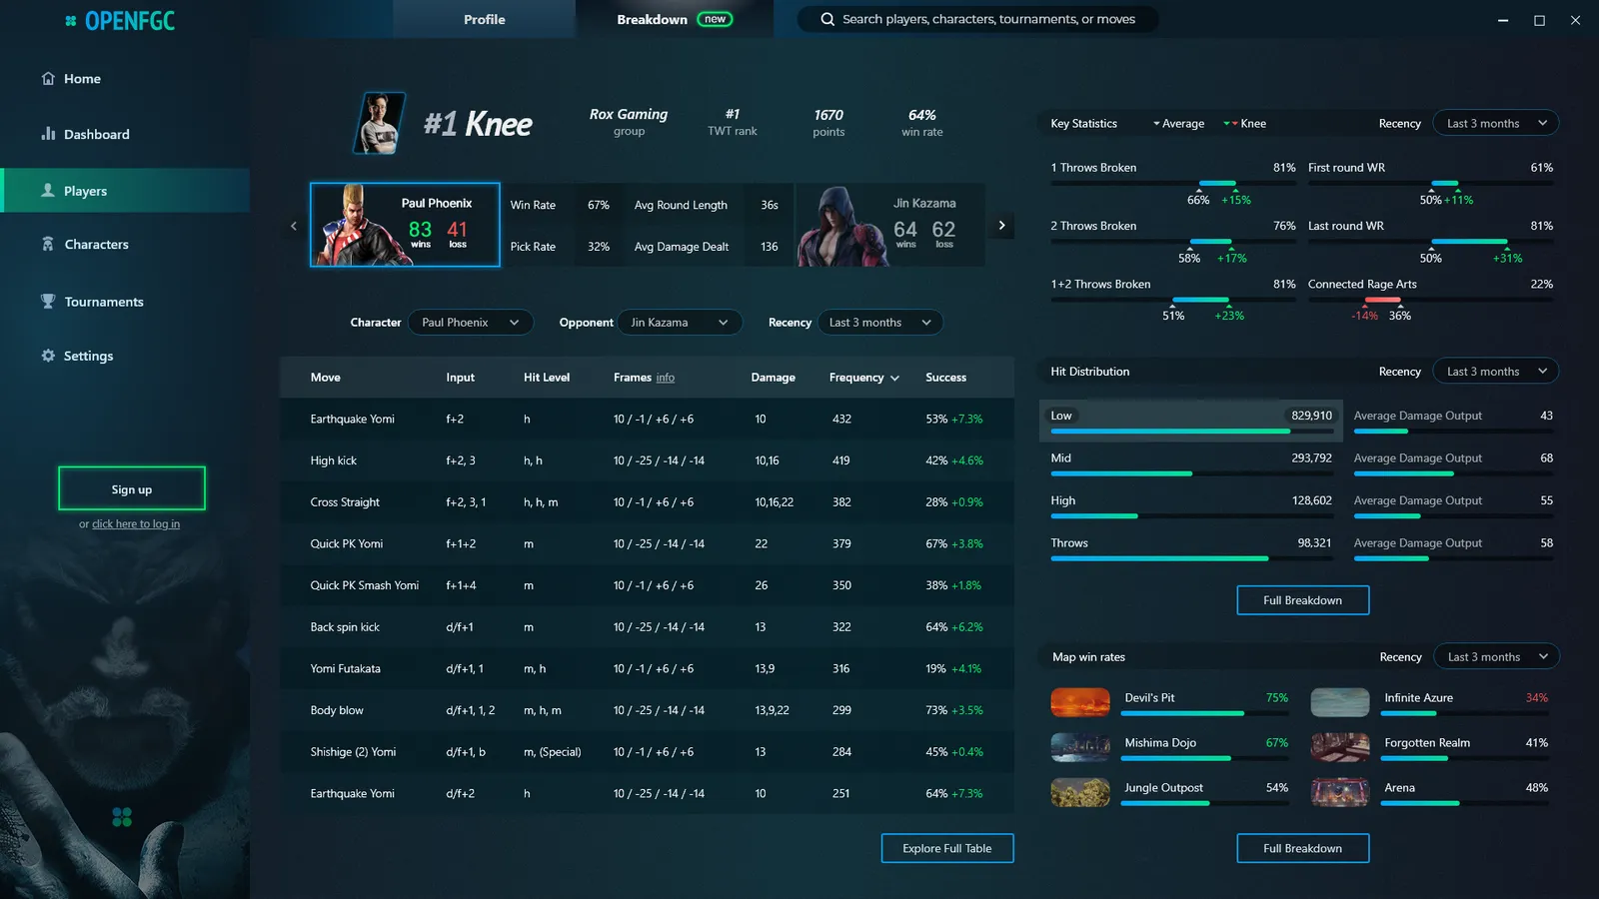
Task: Click Knee's player avatar
Action: point(380,123)
